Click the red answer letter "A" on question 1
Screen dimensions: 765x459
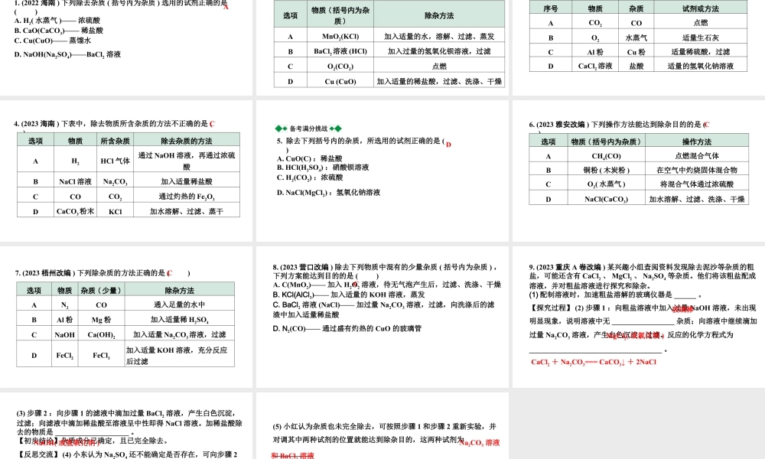pos(226,8)
